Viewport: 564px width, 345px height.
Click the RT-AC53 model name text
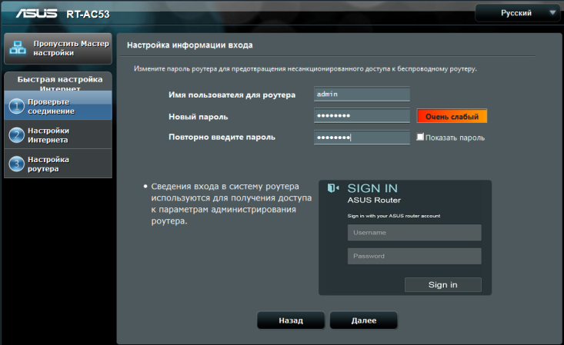[x=88, y=15]
